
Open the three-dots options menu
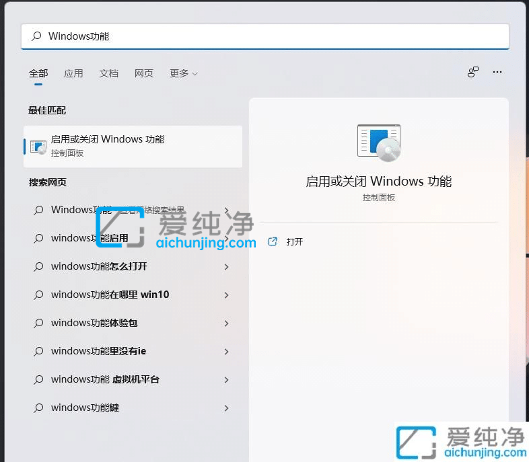click(x=497, y=72)
